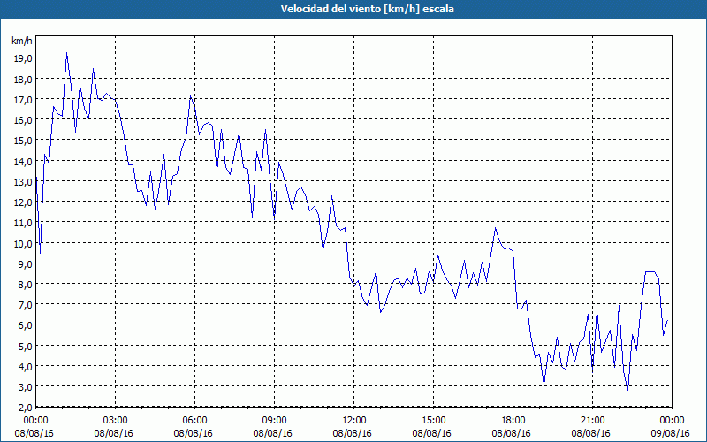Select the "18,0" y-axis label
The image size is (707, 442).
[x=23, y=79]
